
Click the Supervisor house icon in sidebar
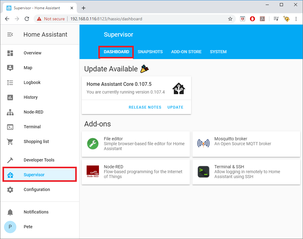point(10,175)
